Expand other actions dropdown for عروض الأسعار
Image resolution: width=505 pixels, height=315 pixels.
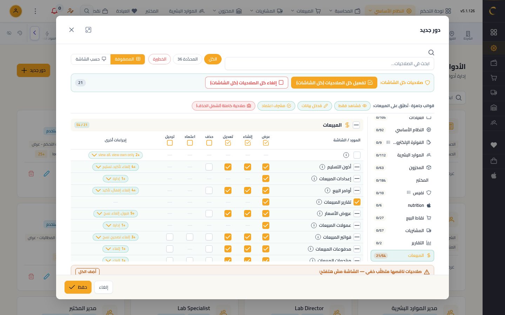[x=115, y=213]
